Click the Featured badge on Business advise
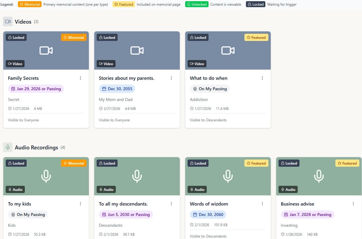The image size is (362, 239). (347, 163)
